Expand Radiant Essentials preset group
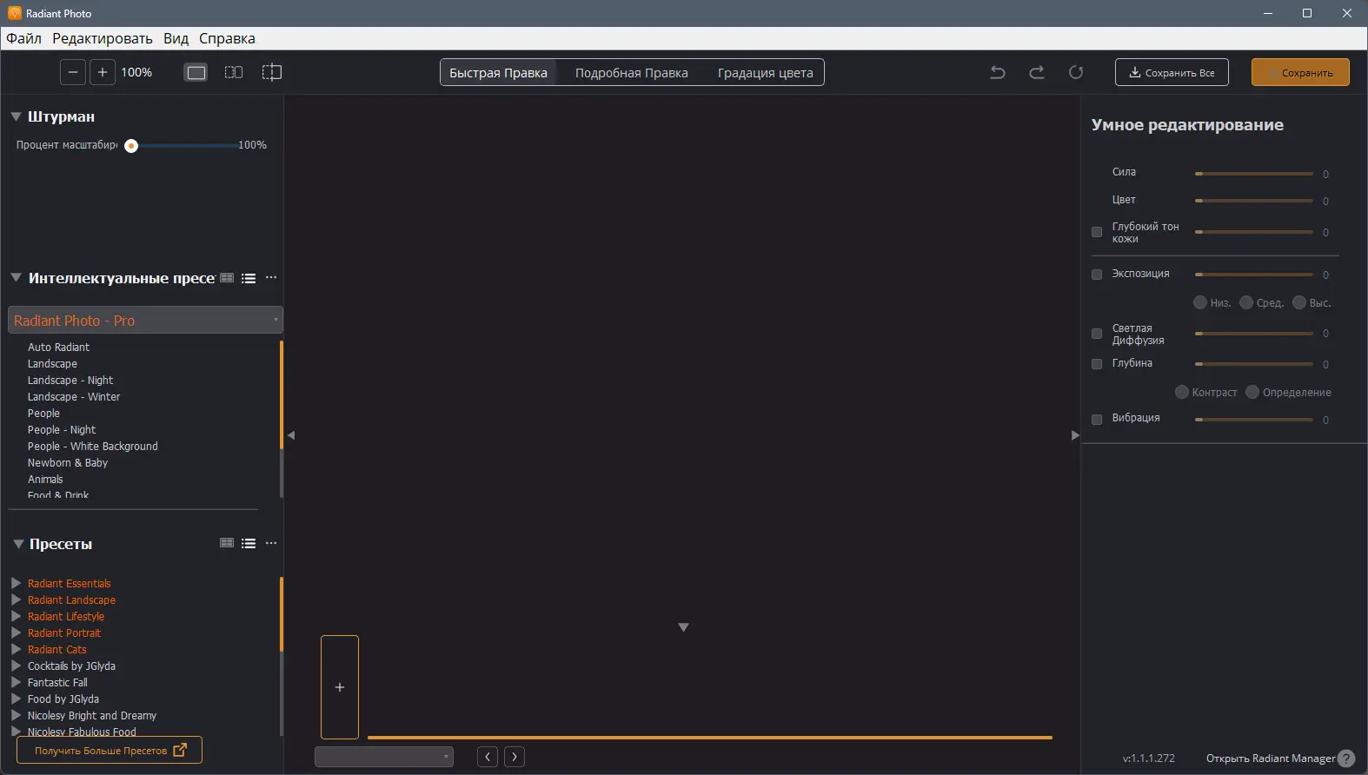Image resolution: width=1368 pixels, height=775 pixels. 16,583
